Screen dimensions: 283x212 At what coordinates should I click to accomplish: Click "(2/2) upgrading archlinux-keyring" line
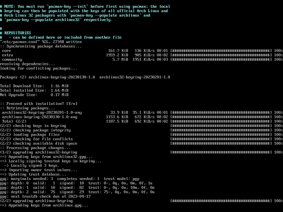(36, 201)
